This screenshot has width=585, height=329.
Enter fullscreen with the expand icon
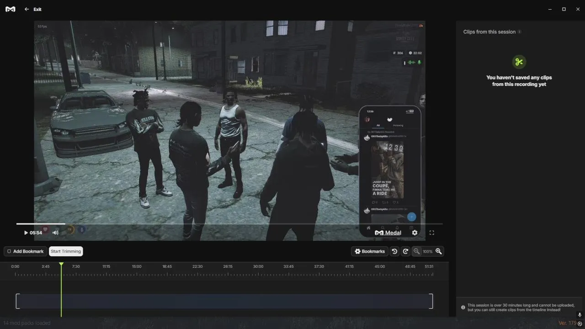tap(431, 233)
